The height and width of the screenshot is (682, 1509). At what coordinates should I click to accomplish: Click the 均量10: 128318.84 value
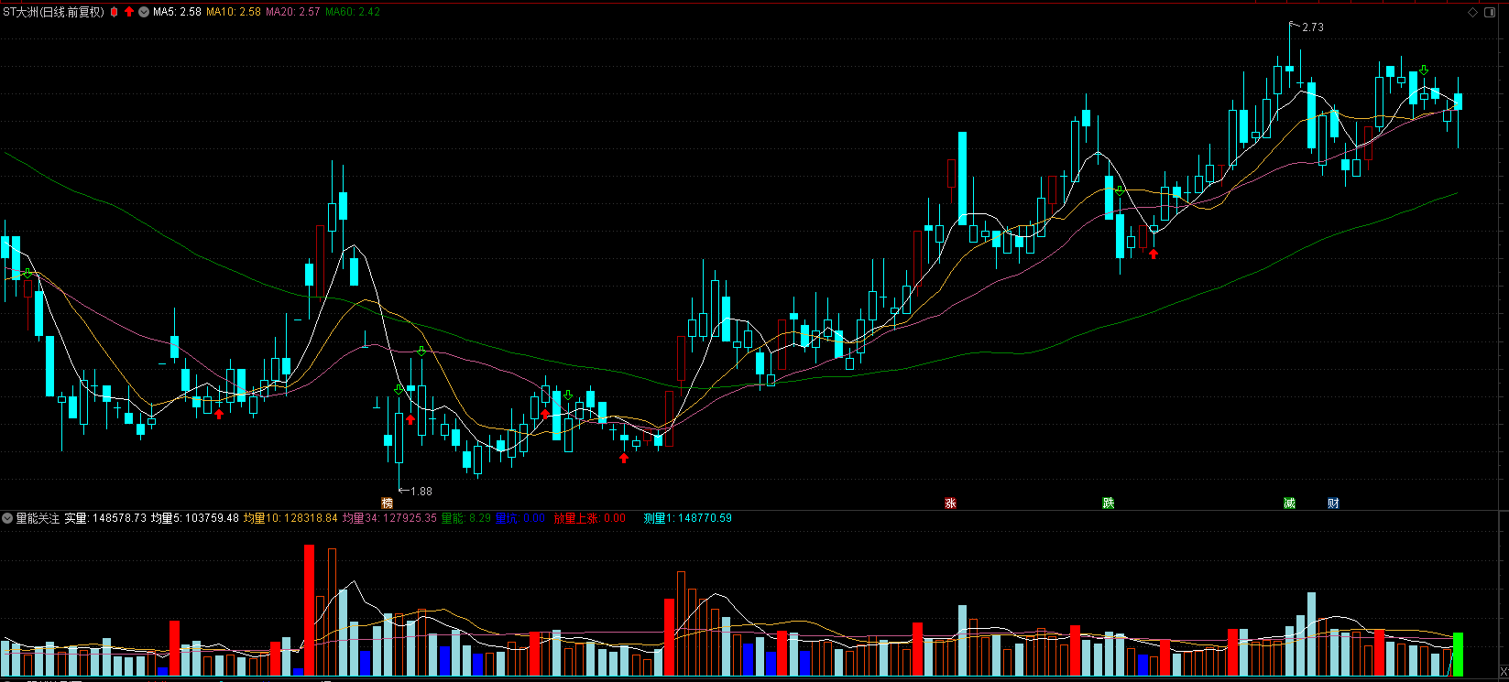[x=290, y=518]
